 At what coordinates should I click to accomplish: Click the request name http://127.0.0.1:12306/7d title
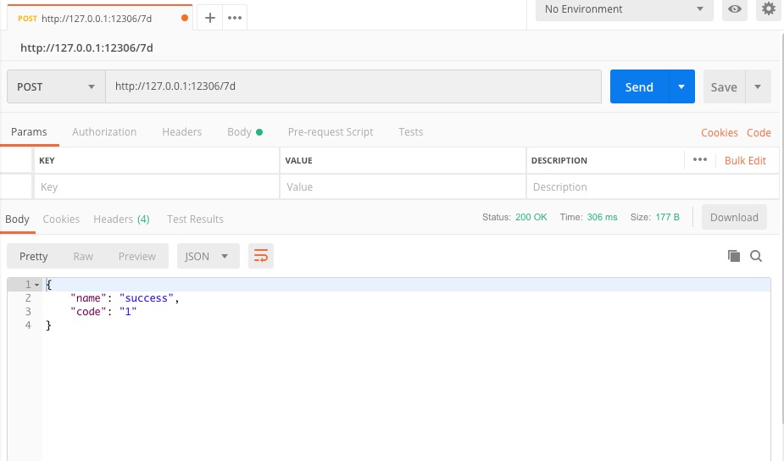tap(86, 48)
